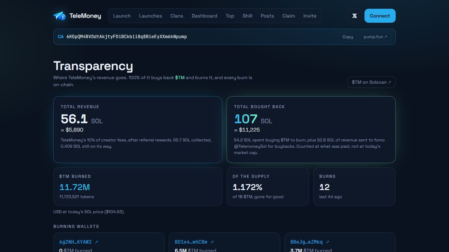Click the 0 $TM burned text
This screenshot has width=449, height=252.
point(76,250)
